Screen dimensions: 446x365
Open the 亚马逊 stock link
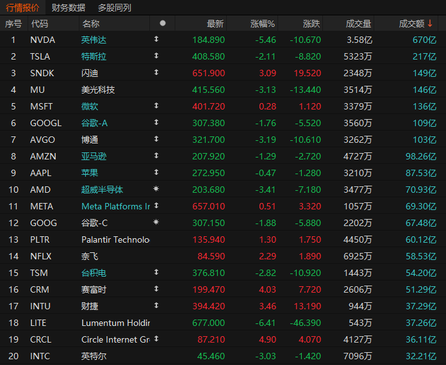pyautogui.click(x=94, y=156)
